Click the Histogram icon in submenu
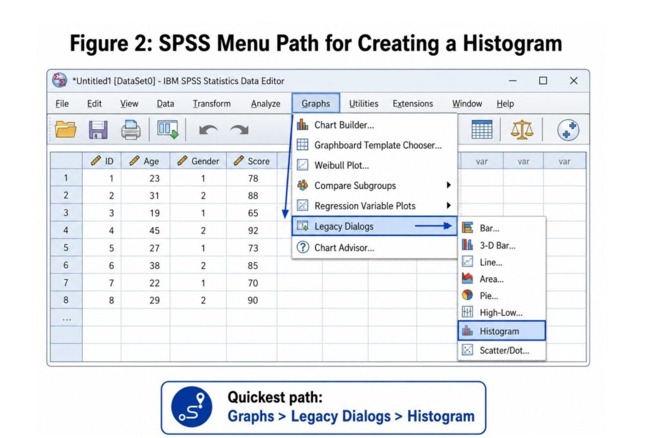 468,331
